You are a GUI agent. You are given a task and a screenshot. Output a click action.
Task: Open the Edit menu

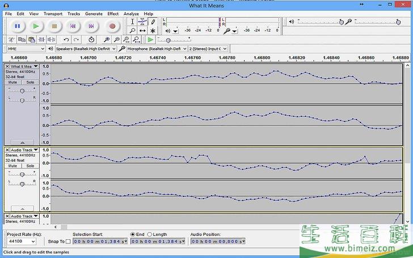(x=20, y=14)
